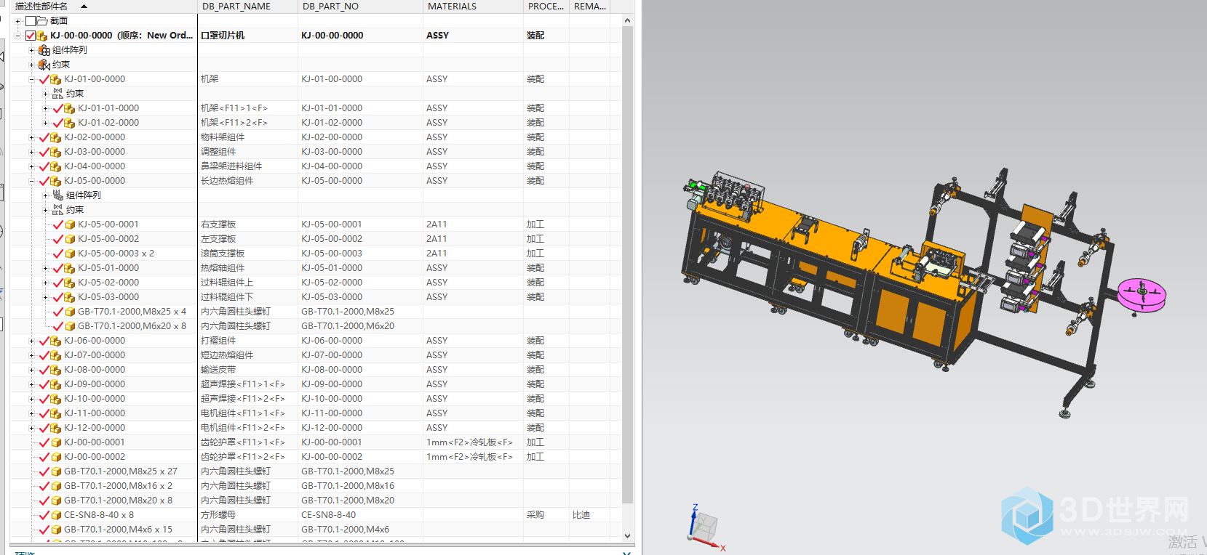Viewport: 1207px width, 555px height.
Task: Expand the KJ-11-00-0000 node
Action: [x=31, y=413]
